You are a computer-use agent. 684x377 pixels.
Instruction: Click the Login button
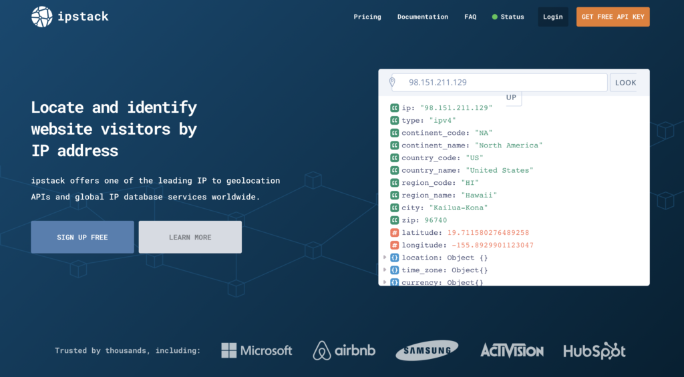click(552, 17)
